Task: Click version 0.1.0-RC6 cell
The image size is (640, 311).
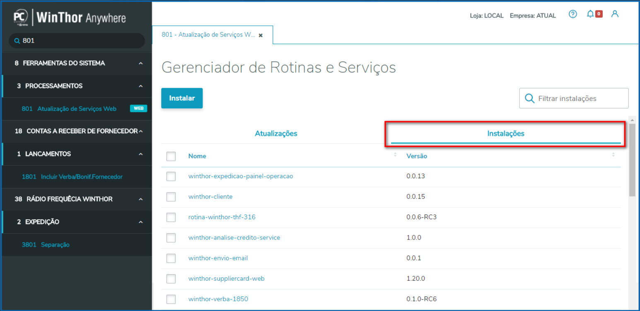Action: (422, 299)
